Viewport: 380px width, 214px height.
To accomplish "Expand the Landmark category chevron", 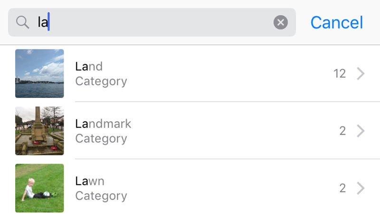I will pyautogui.click(x=361, y=131).
